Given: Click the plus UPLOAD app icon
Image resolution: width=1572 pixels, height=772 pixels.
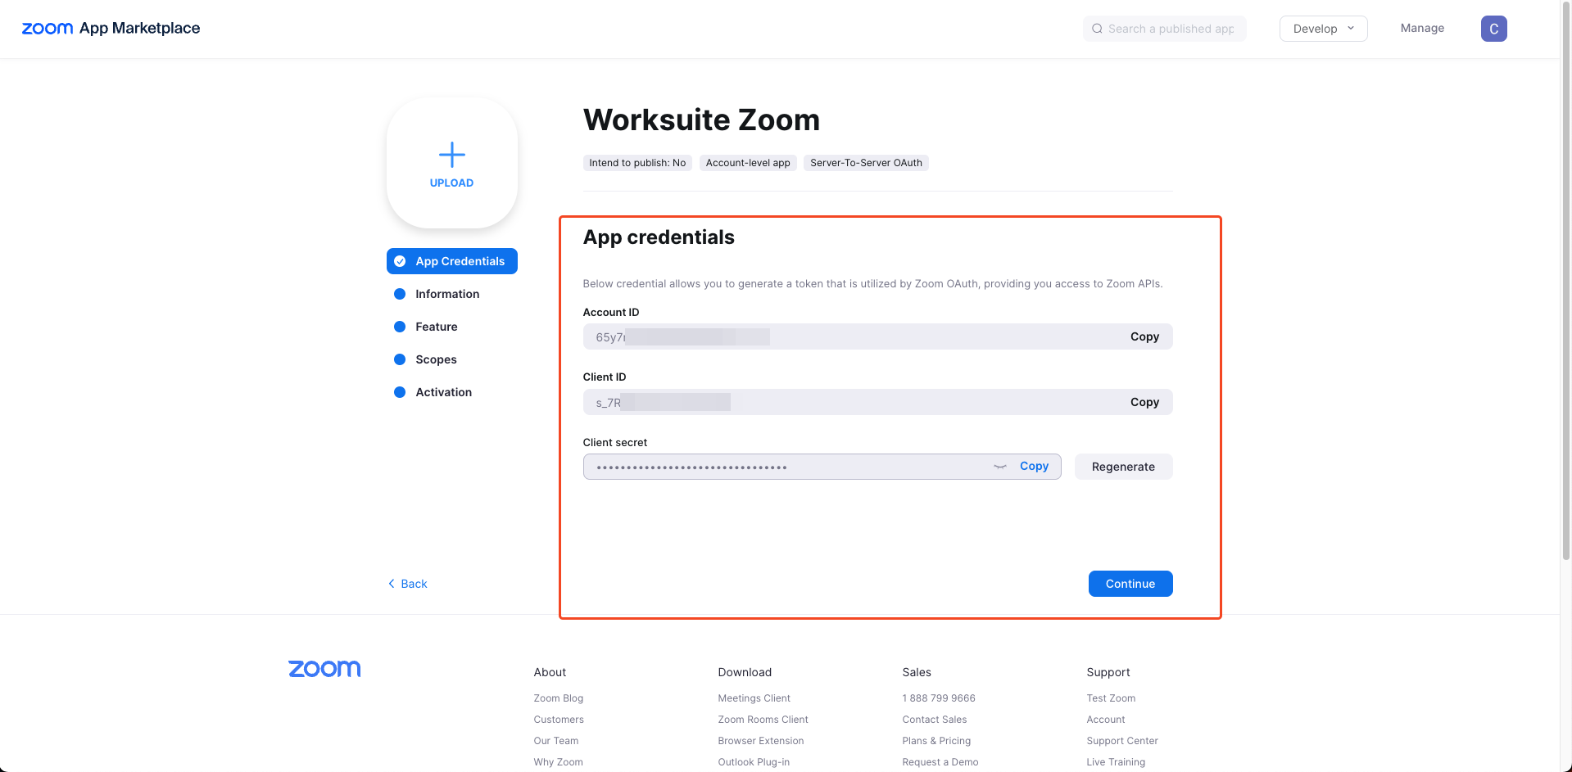Looking at the screenshot, I should click(x=451, y=163).
